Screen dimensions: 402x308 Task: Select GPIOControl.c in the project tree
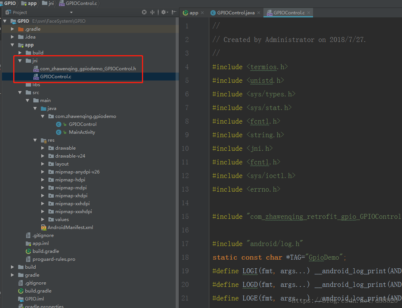(56, 77)
